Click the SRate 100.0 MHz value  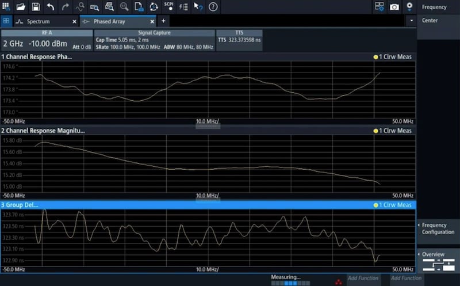(x=128, y=47)
